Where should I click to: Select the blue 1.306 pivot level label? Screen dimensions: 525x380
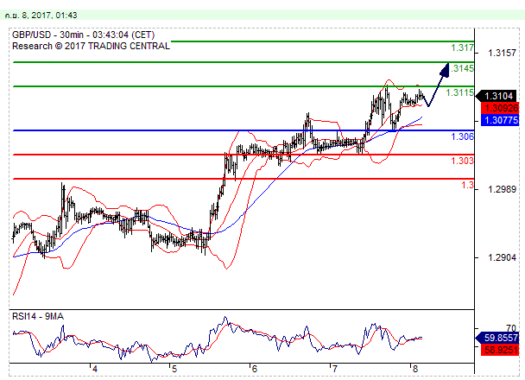(x=462, y=137)
